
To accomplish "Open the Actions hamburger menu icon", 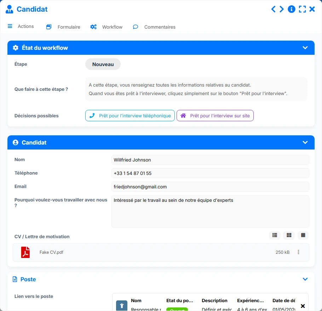I will 10,26.
